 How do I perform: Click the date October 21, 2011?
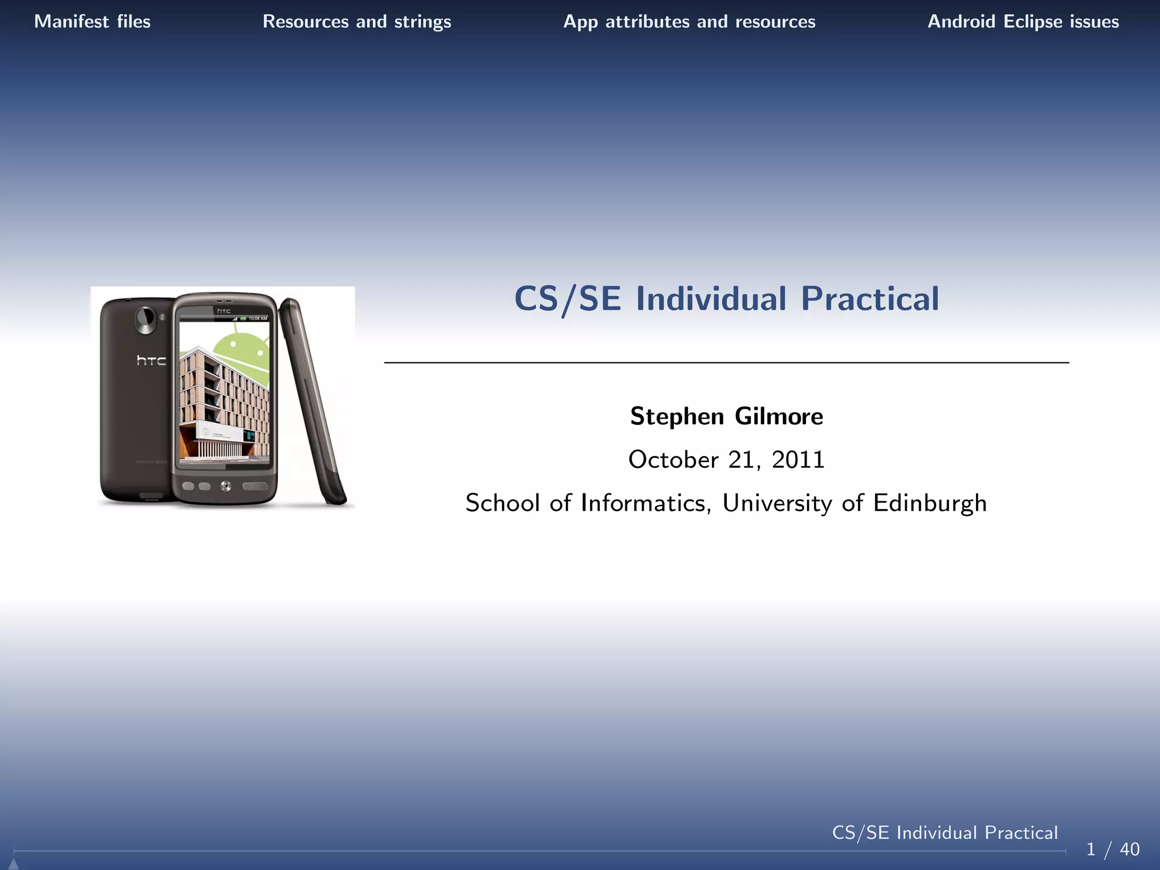click(726, 459)
